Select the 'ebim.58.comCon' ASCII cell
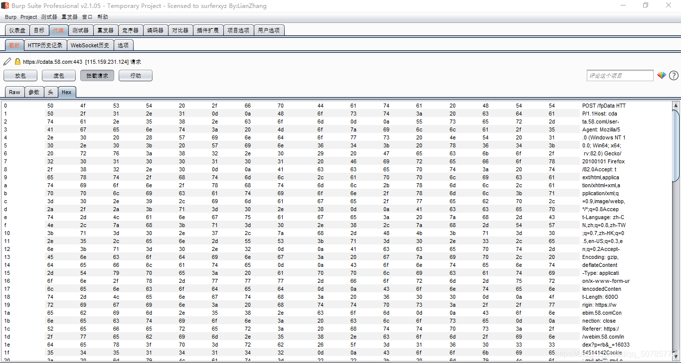681x363 pixels. point(602,313)
